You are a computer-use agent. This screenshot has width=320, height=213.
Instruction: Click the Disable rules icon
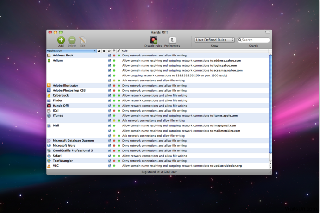click(153, 40)
